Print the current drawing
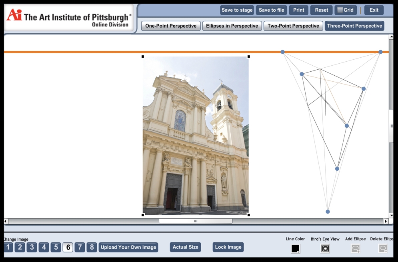This screenshot has height=262, width=398. pos(298,10)
